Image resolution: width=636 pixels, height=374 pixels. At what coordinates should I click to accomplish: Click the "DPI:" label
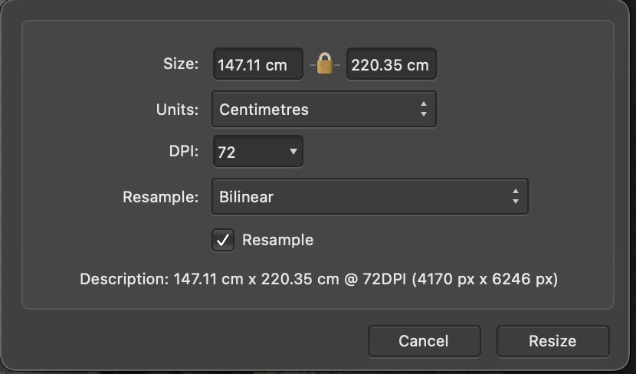pos(184,152)
